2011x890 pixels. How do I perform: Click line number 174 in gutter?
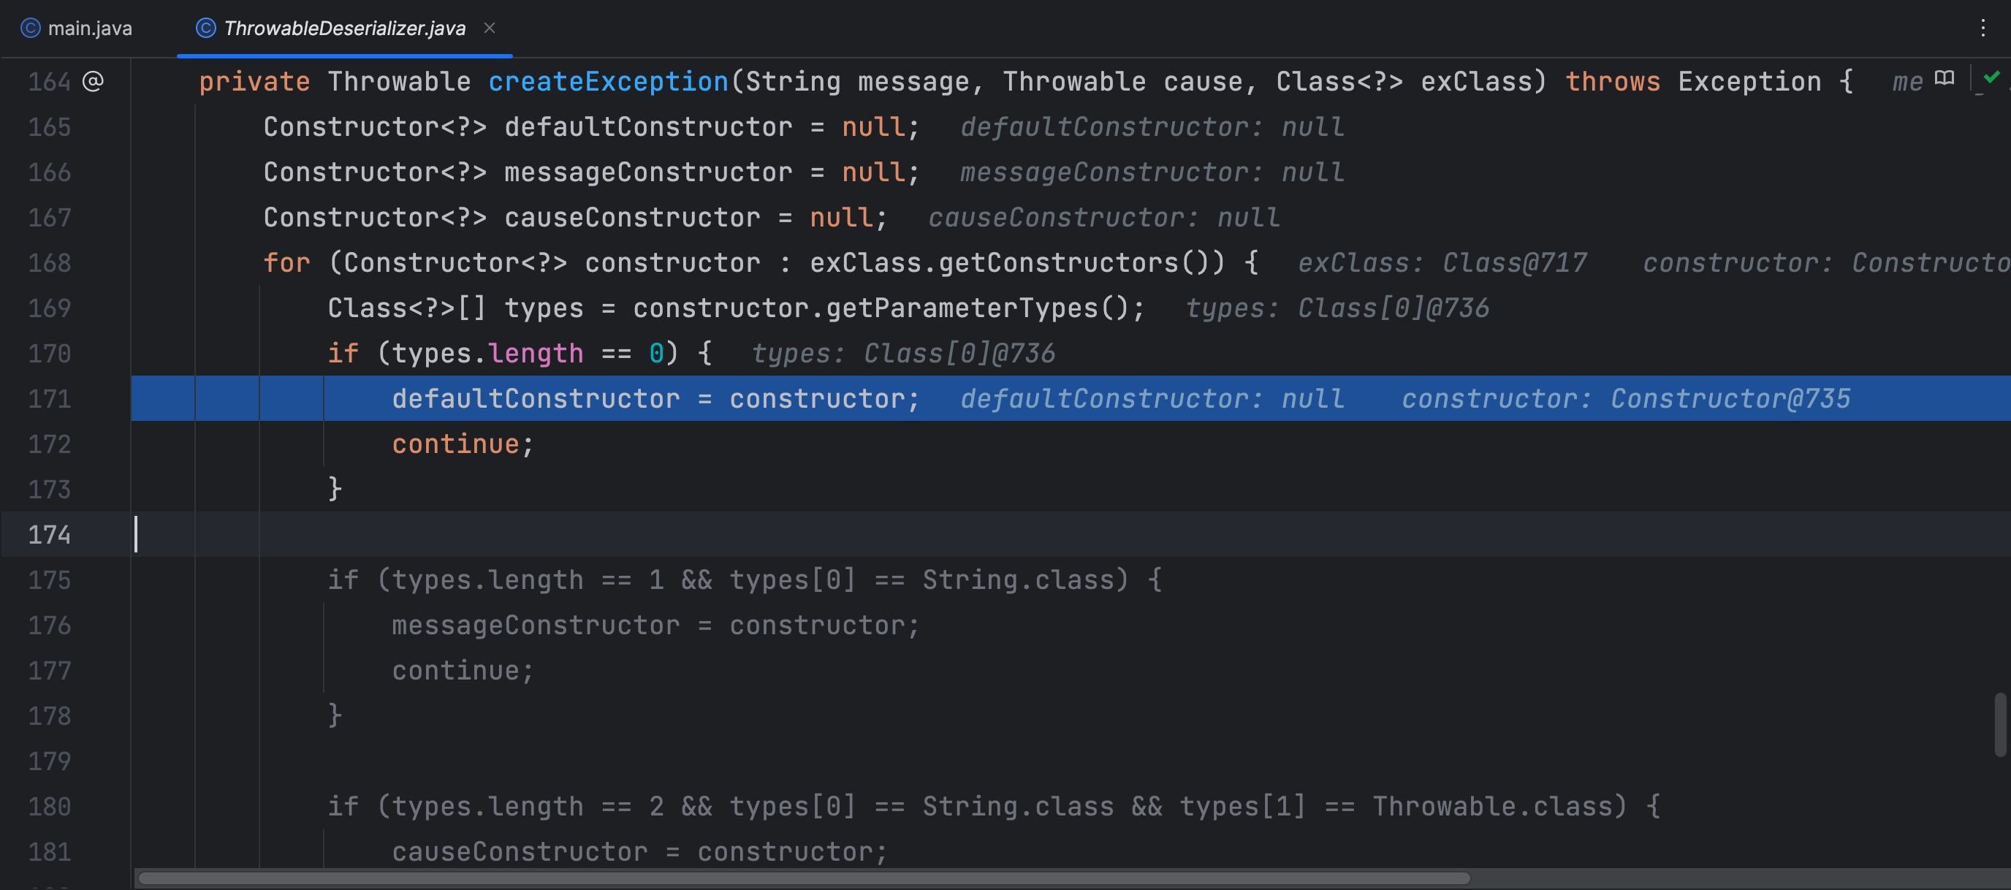(x=49, y=535)
